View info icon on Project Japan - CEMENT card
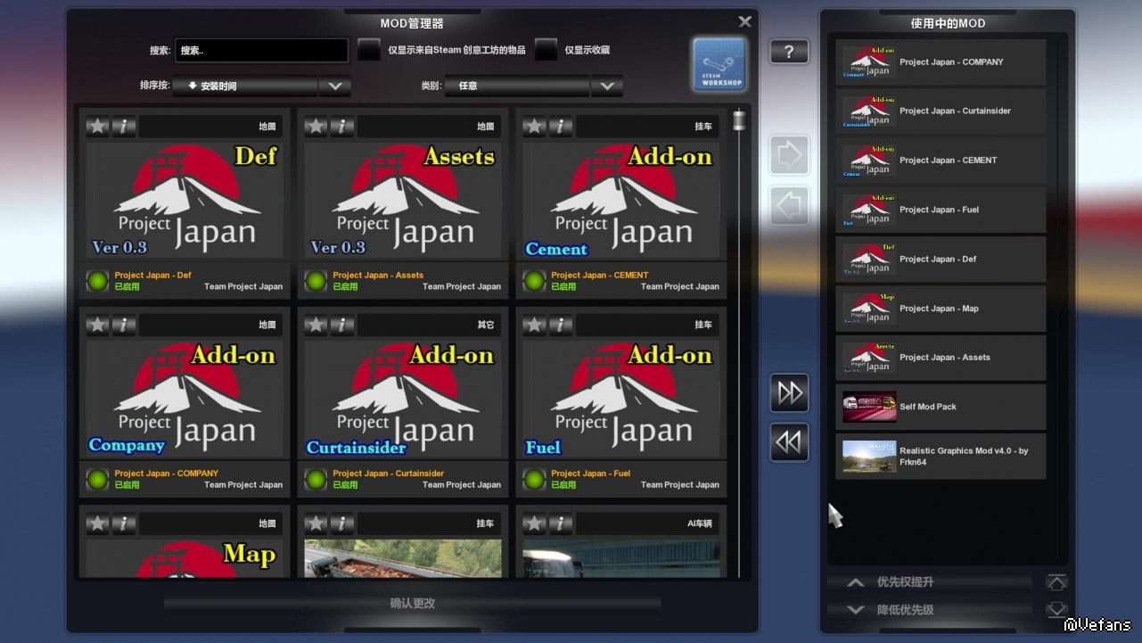The height and width of the screenshot is (643, 1142). point(561,127)
